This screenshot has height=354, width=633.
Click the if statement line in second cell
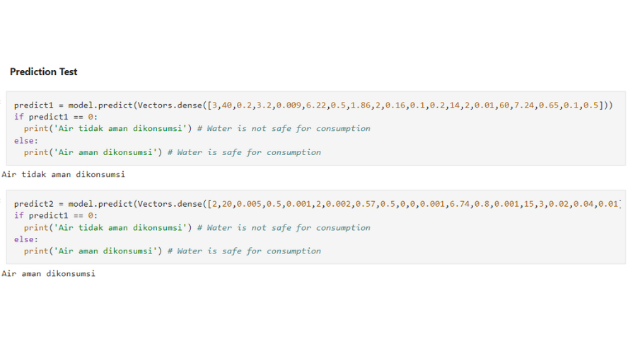point(56,216)
